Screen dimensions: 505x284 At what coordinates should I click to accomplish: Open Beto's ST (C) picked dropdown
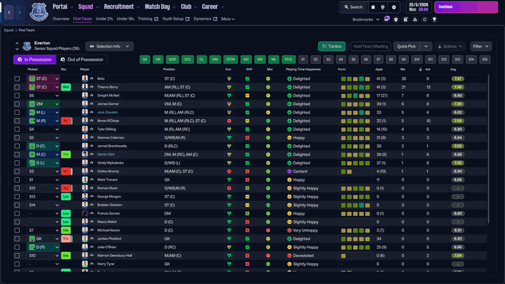tap(44, 78)
